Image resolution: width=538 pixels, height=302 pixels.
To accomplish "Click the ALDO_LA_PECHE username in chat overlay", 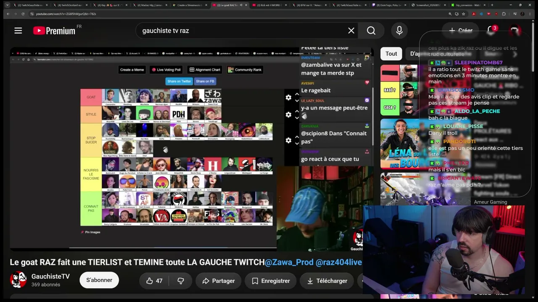I will tap(477, 111).
